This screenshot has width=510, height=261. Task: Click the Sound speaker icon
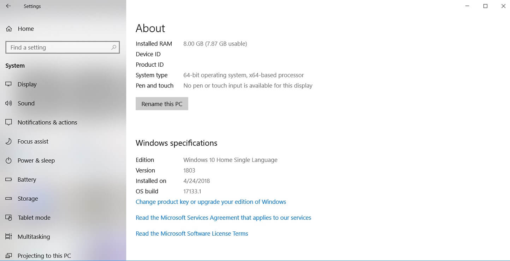click(x=9, y=103)
